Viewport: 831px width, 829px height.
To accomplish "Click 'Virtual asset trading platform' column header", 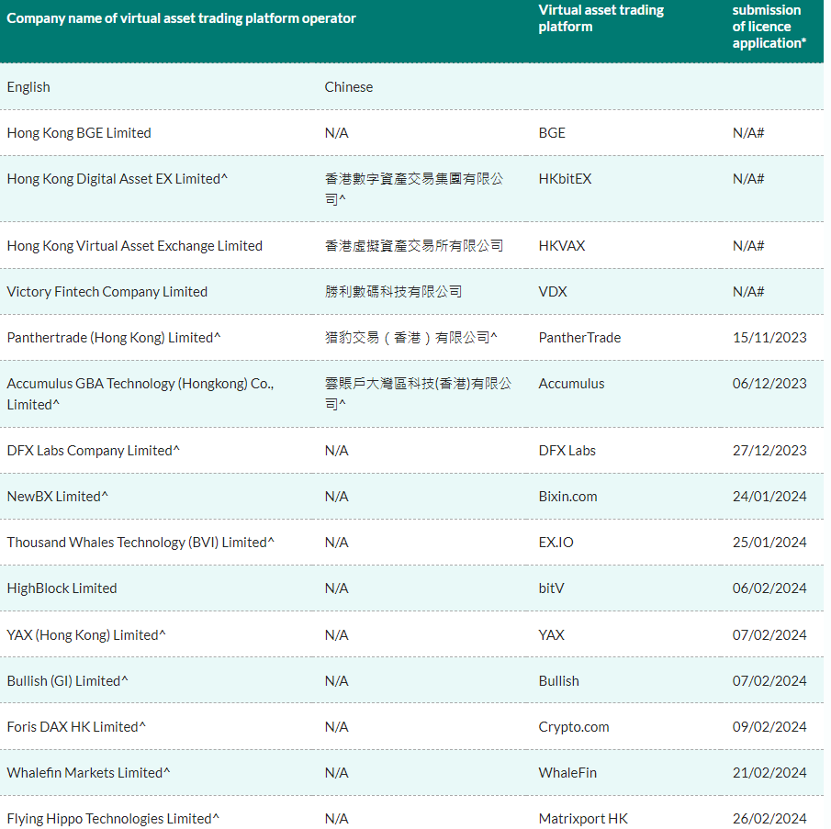I will click(601, 18).
